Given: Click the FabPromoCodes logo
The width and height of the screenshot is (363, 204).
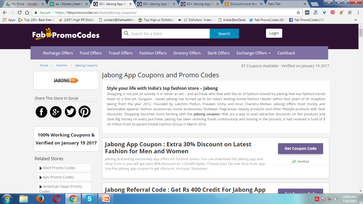Looking at the screenshot, I should click(x=66, y=34).
